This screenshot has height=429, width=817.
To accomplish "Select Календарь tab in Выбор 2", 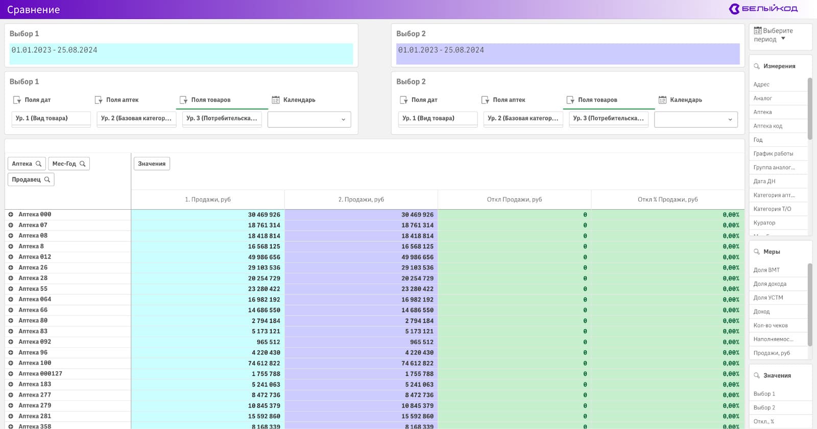I will click(680, 100).
